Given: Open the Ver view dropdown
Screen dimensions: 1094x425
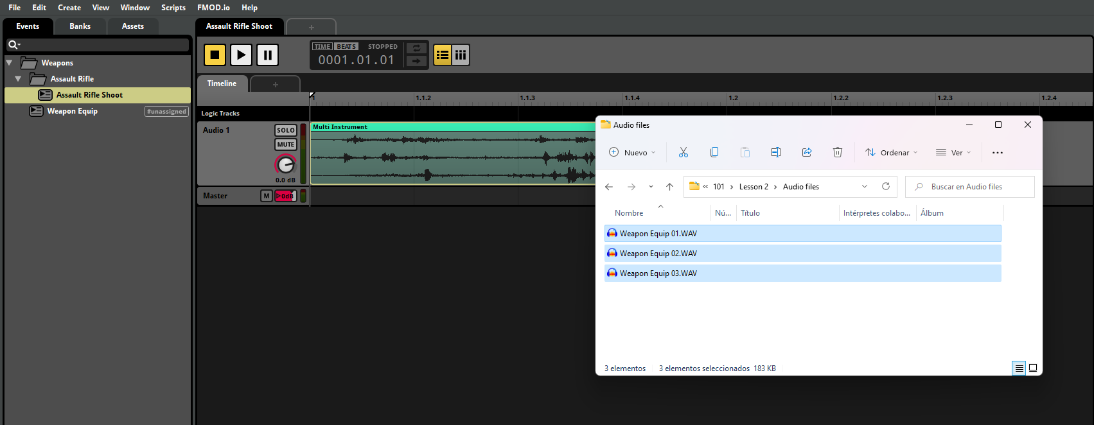Looking at the screenshot, I should pos(953,152).
